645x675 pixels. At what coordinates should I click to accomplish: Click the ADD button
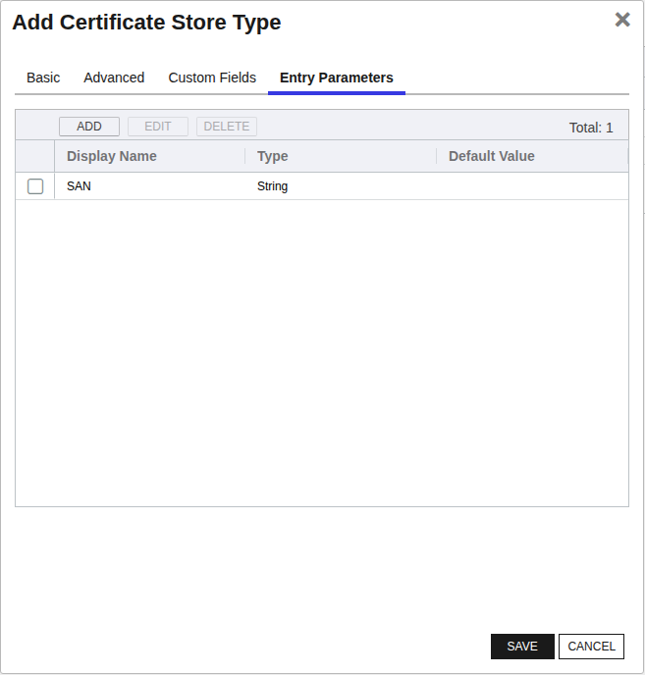(89, 127)
